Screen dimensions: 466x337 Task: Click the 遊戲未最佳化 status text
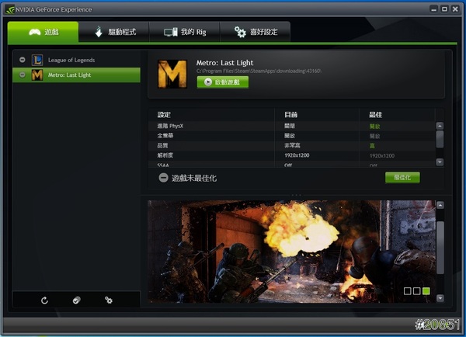194,178
